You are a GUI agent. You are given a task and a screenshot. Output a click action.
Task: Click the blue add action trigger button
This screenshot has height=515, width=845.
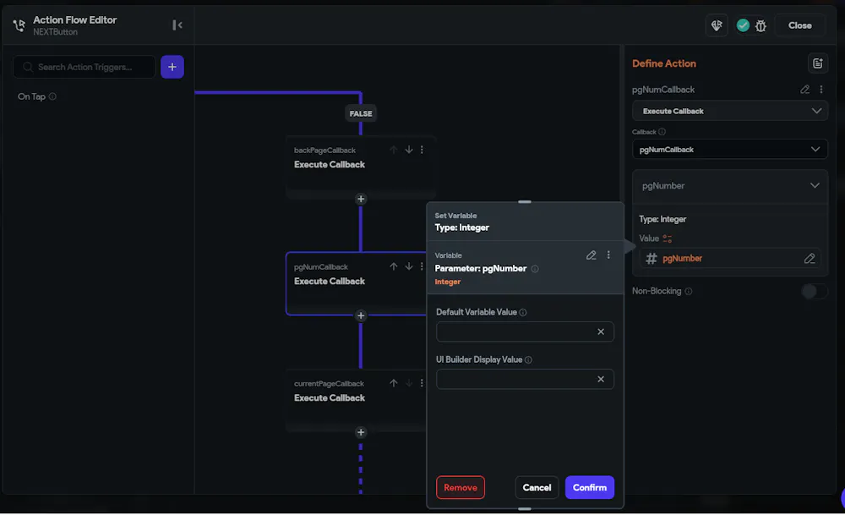(x=172, y=67)
